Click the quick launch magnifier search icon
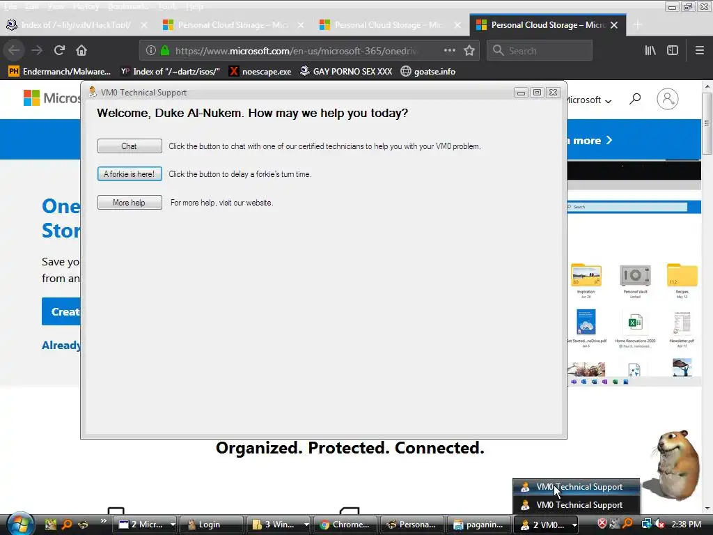The height and width of the screenshot is (535, 713). 67,525
